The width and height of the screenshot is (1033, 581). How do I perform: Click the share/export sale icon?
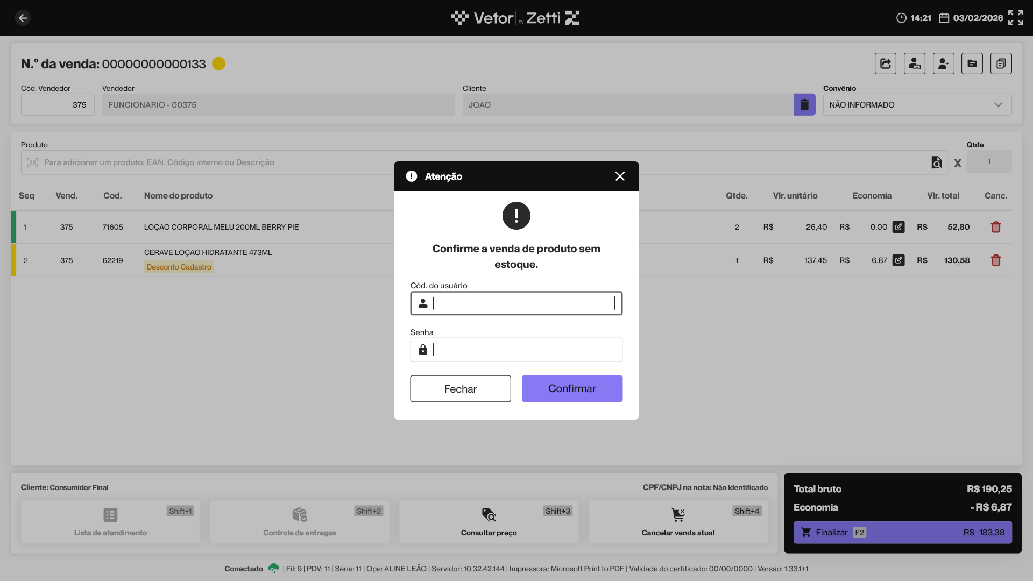click(885, 63)
